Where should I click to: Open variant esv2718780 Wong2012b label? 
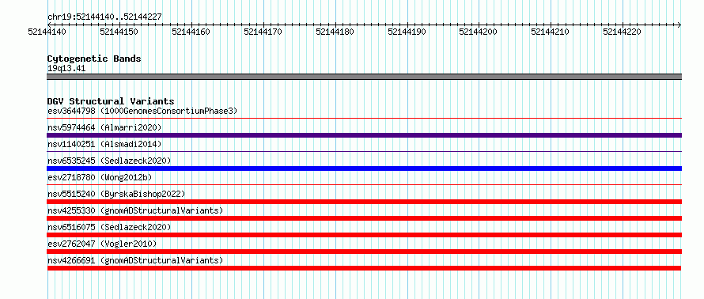(100, 177)
